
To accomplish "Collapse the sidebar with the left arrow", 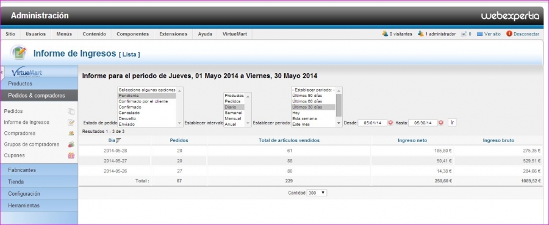I will pos(2,73).
